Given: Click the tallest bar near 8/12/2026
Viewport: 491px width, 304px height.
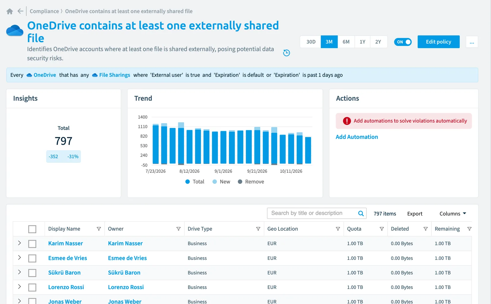Looking at the screenshot, I should [181, 143].
